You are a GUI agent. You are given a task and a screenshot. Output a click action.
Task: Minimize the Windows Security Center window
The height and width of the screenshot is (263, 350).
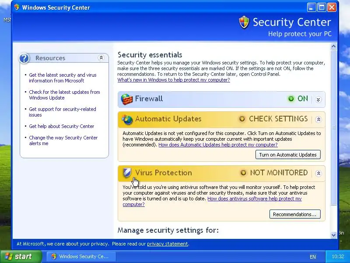(311, 7)
